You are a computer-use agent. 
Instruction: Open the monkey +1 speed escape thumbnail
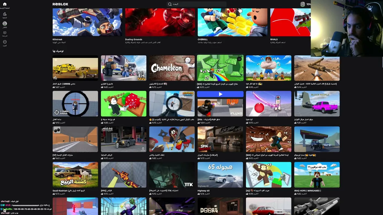pyautogui.click(x=268, y=175)
